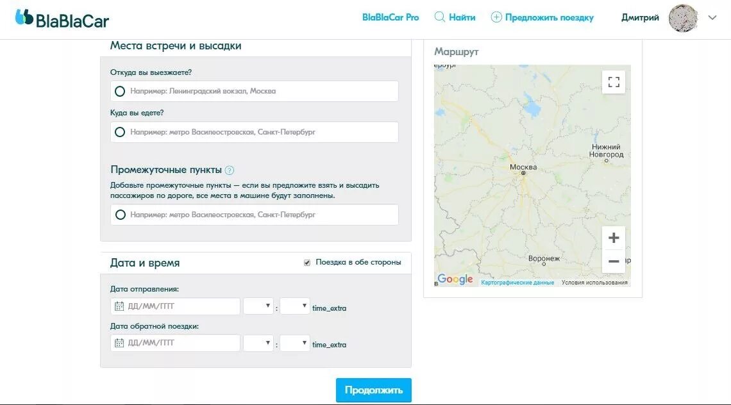
Task: Open return trip minutes dropdown
Action: (294, 343)
